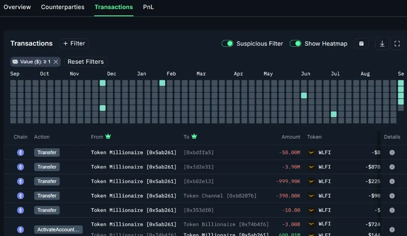The width and height of the screenshot is (407, 236).
Task: Switch to the Counterparties tab
Action: tap(63, 7)
